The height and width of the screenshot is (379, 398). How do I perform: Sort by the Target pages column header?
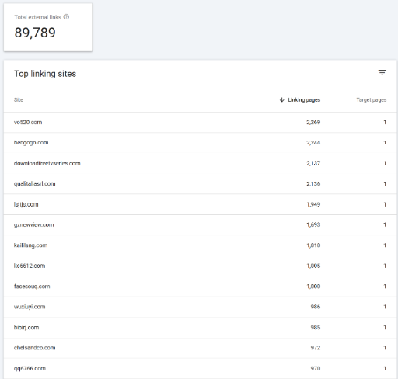(372, 99)
